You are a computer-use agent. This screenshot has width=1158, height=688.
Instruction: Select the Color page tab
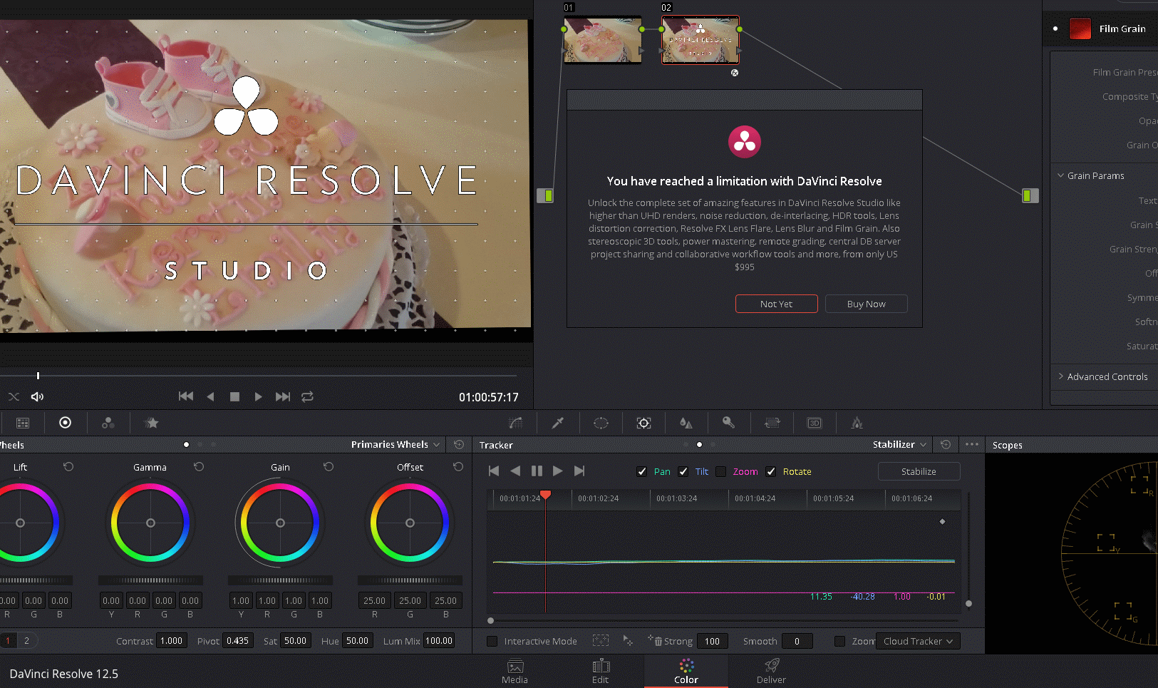(686, 671)
